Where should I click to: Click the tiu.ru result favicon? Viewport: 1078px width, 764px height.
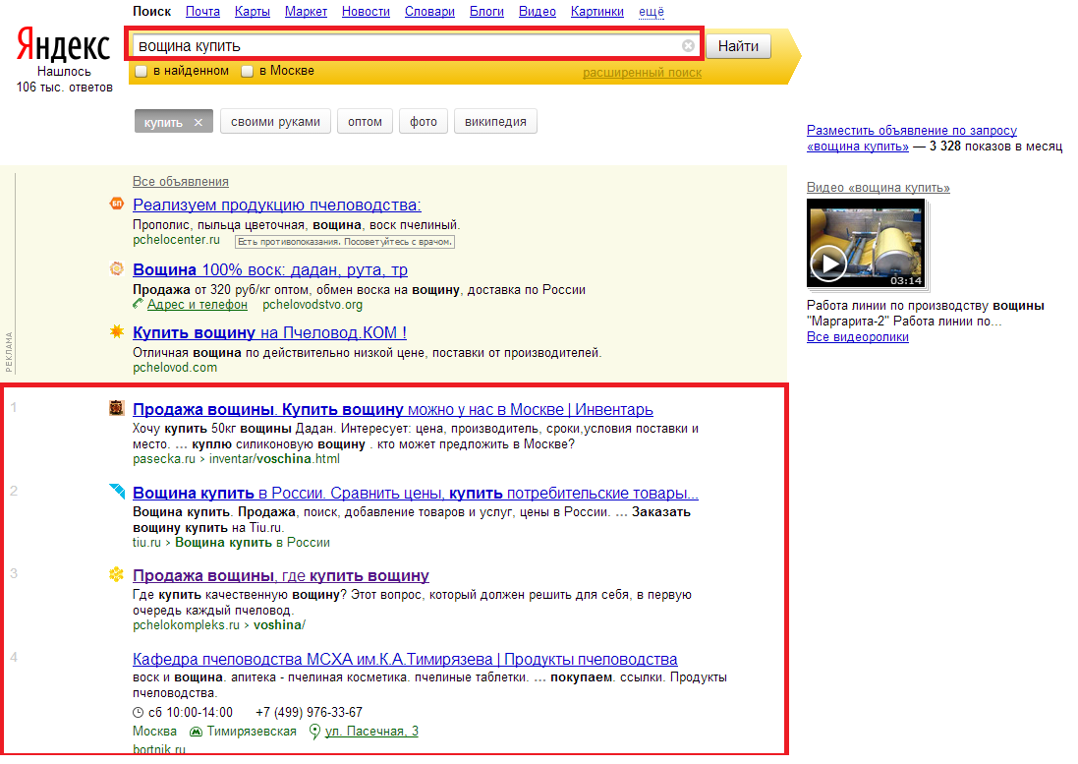point(116,492)
